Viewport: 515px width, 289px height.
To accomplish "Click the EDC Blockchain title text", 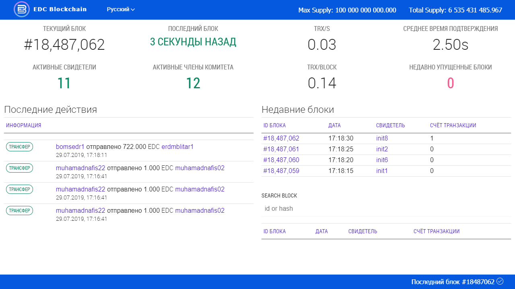I will 60,9.
